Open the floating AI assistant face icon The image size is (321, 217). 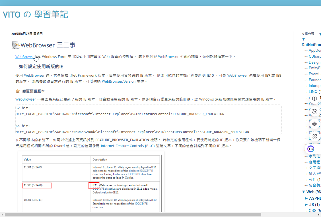click(311, 149)
